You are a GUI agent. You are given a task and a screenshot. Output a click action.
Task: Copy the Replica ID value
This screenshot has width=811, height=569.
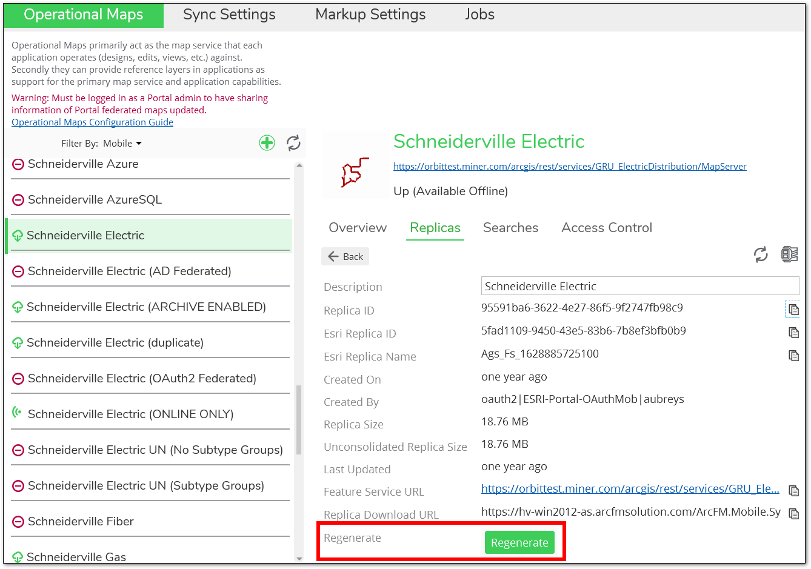tap(793, 309)
